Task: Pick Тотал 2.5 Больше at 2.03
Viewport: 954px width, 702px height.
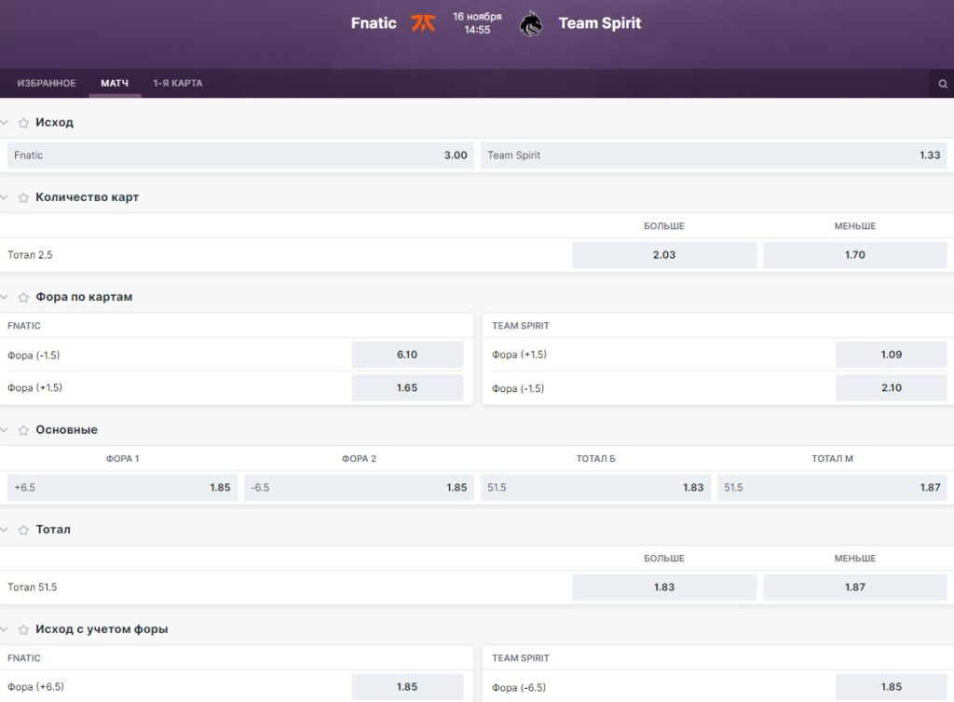Action: point(663,255)
